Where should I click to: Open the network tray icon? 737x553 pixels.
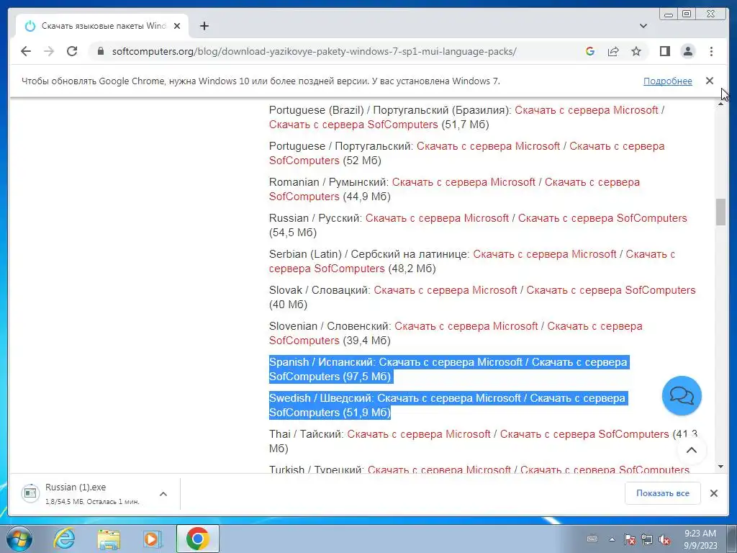pyautogui.click(x=647, y=539)
